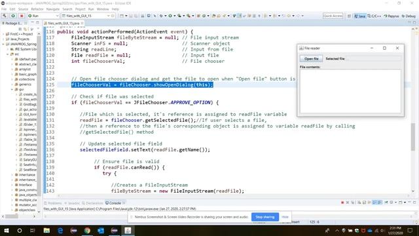
Task: Expand the External Tools dropdown arrow
Action: pyautogui.click(x=192, y=16)
